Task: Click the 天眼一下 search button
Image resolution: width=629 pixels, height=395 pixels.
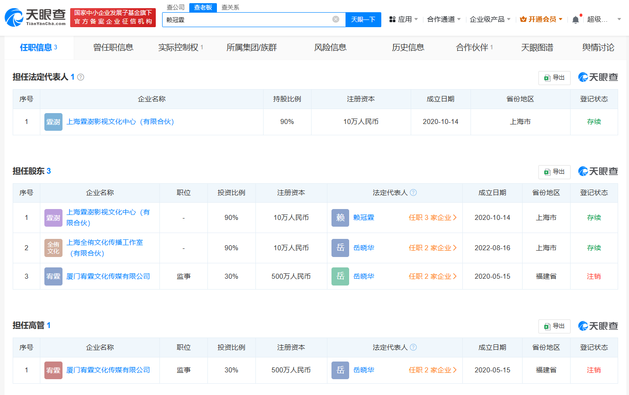Action: [x=363, y=19]
